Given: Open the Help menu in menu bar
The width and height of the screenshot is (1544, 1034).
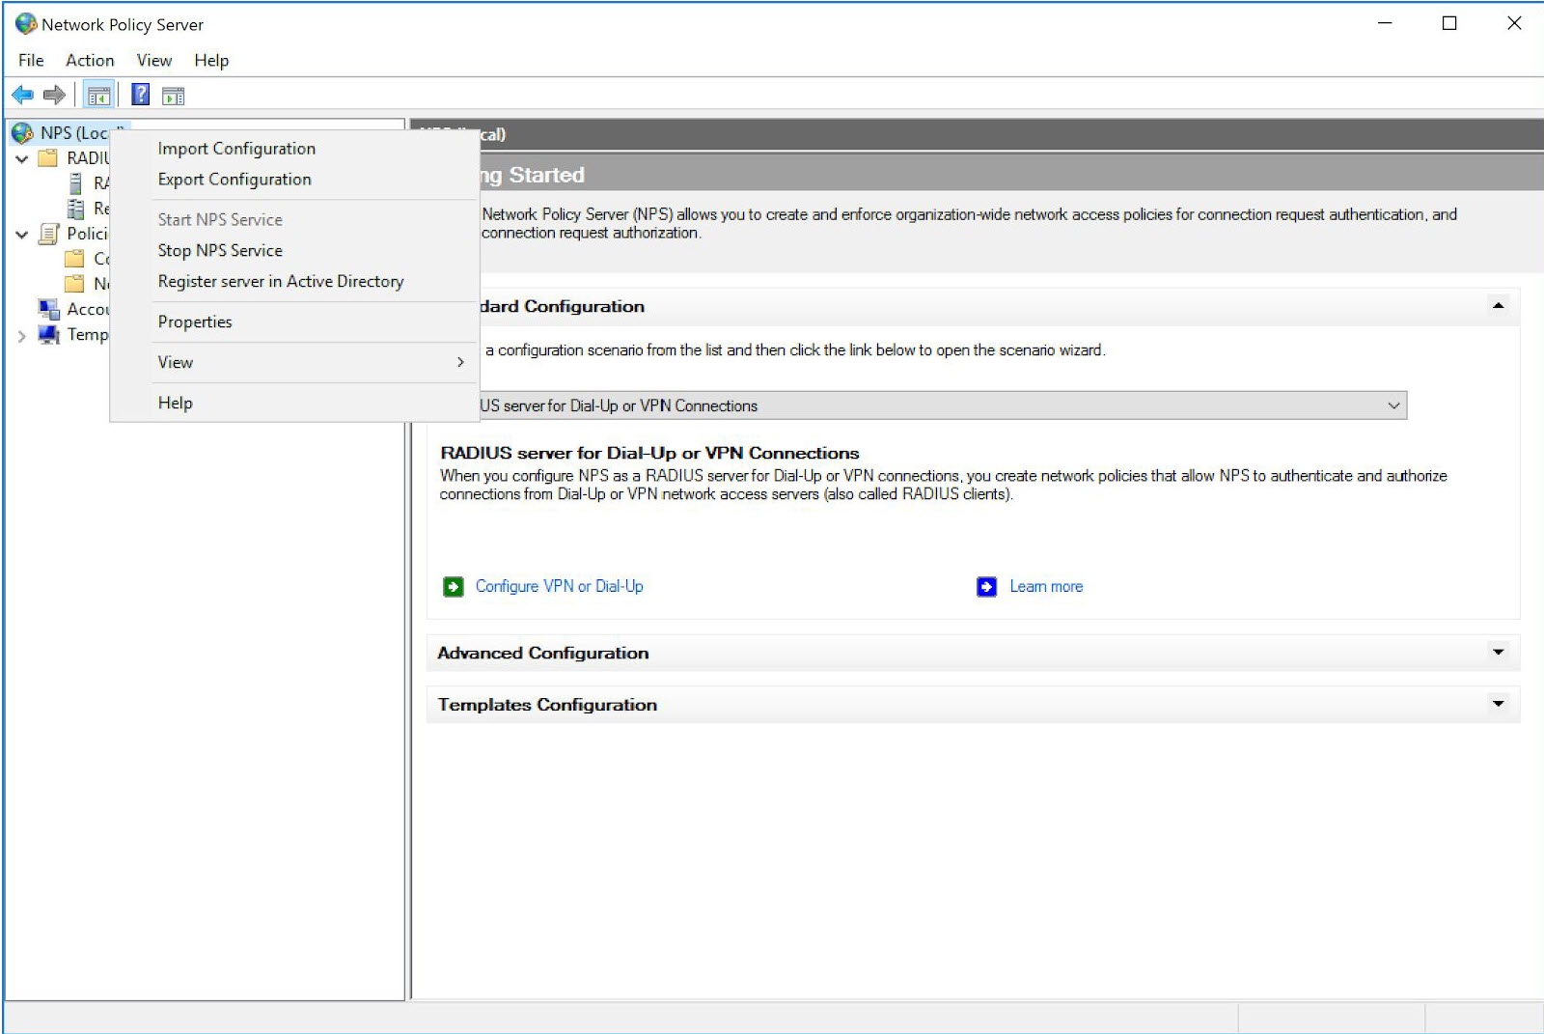Looking at the screenshot, I should (211, 60).
